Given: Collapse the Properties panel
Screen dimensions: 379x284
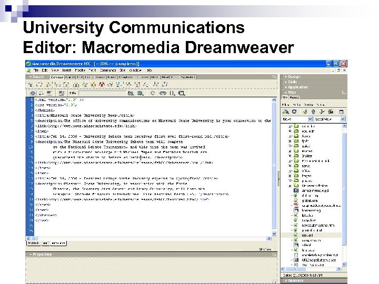Looking at the screenshot, I should (x=31, y=255).
